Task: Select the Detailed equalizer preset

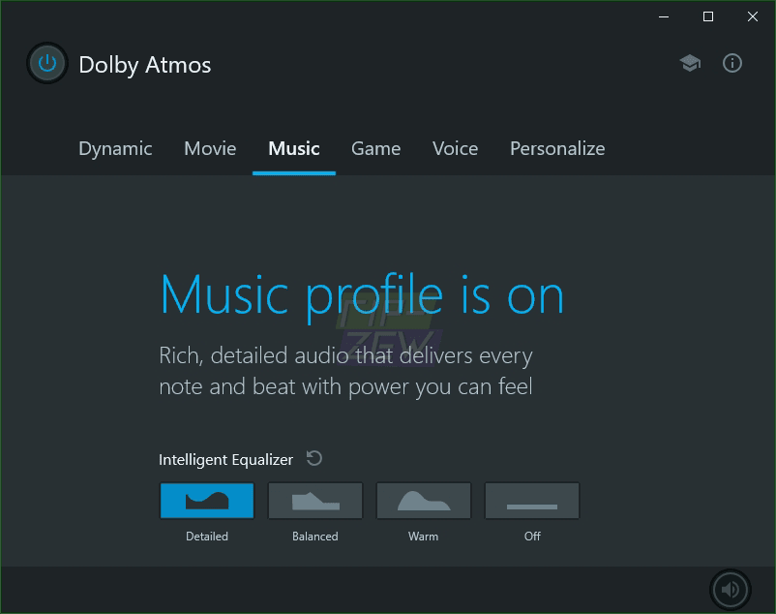Action: point(207,501)
